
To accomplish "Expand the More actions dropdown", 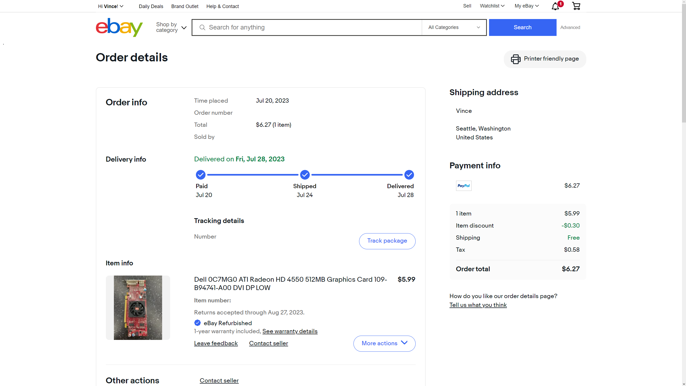I will [x=384, y=343].
